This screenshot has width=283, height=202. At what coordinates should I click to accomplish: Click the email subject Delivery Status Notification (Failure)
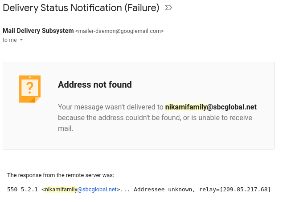(x=81, y=8)
